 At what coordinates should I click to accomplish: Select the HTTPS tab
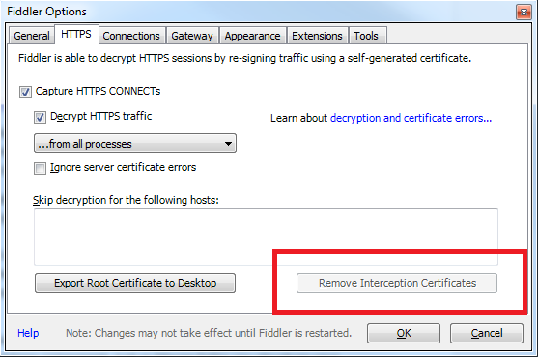tap(76, 34)
